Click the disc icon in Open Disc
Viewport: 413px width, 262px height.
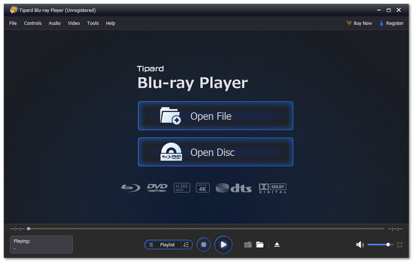click(x=171, y=152)
